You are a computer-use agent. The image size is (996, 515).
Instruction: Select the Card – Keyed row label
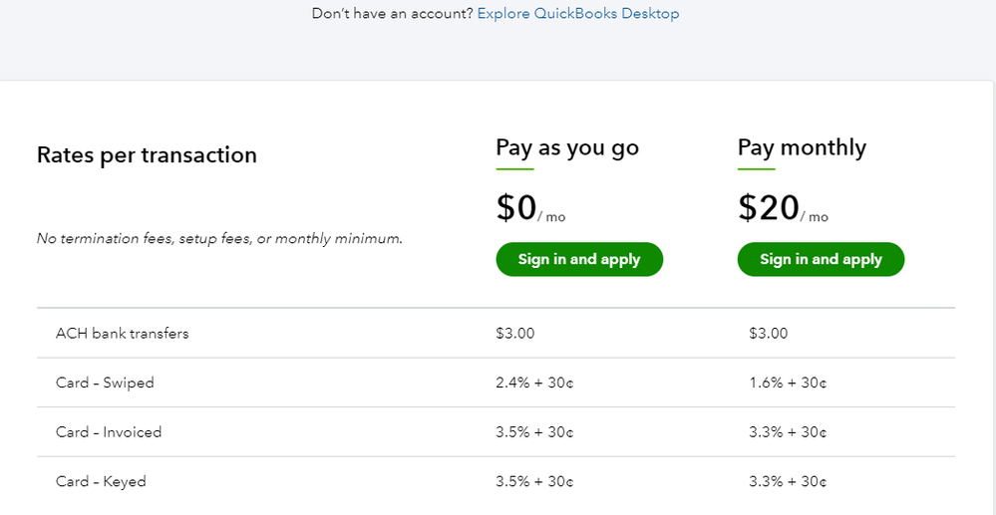click(x=101, y=482)
